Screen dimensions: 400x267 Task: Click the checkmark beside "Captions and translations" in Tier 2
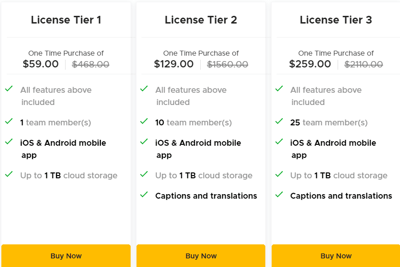(x=144, y=195)
